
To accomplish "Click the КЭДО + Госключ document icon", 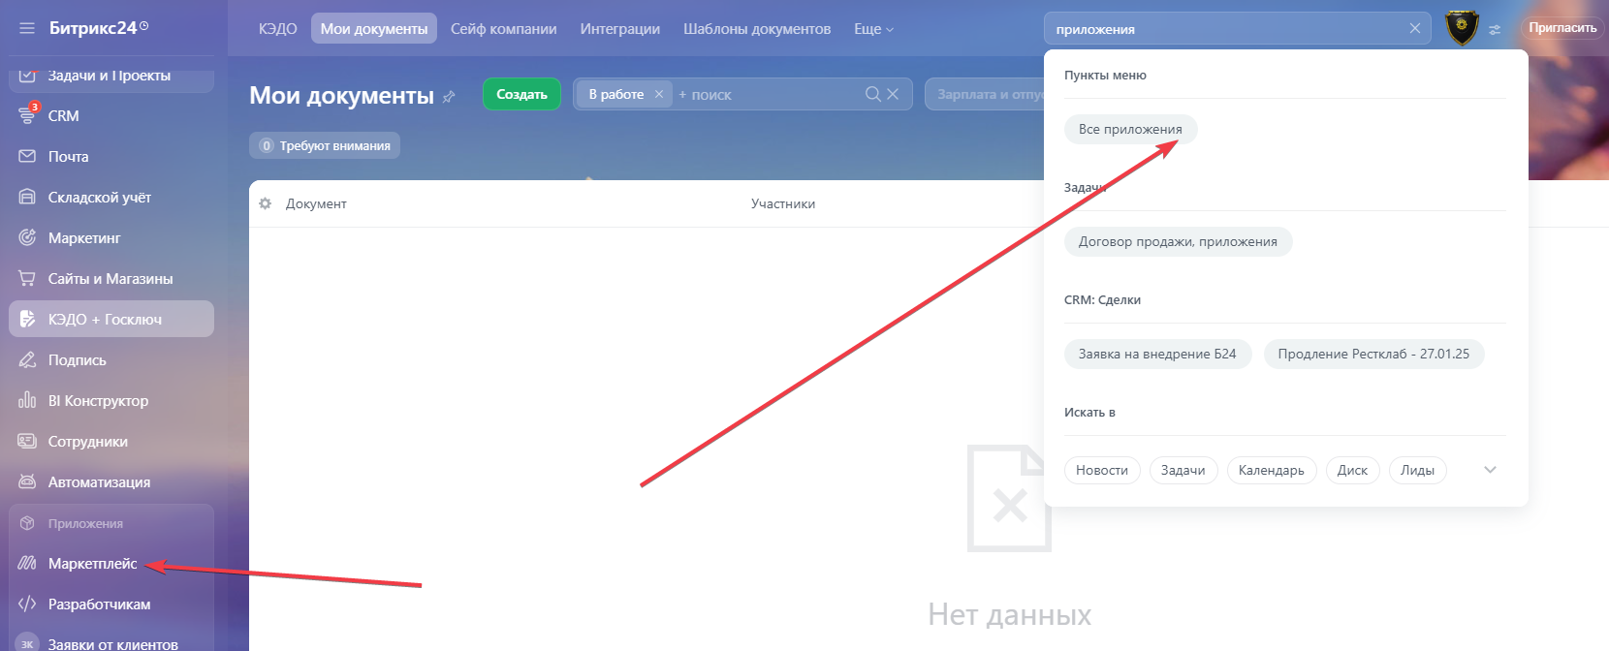I will pos(27,319).
